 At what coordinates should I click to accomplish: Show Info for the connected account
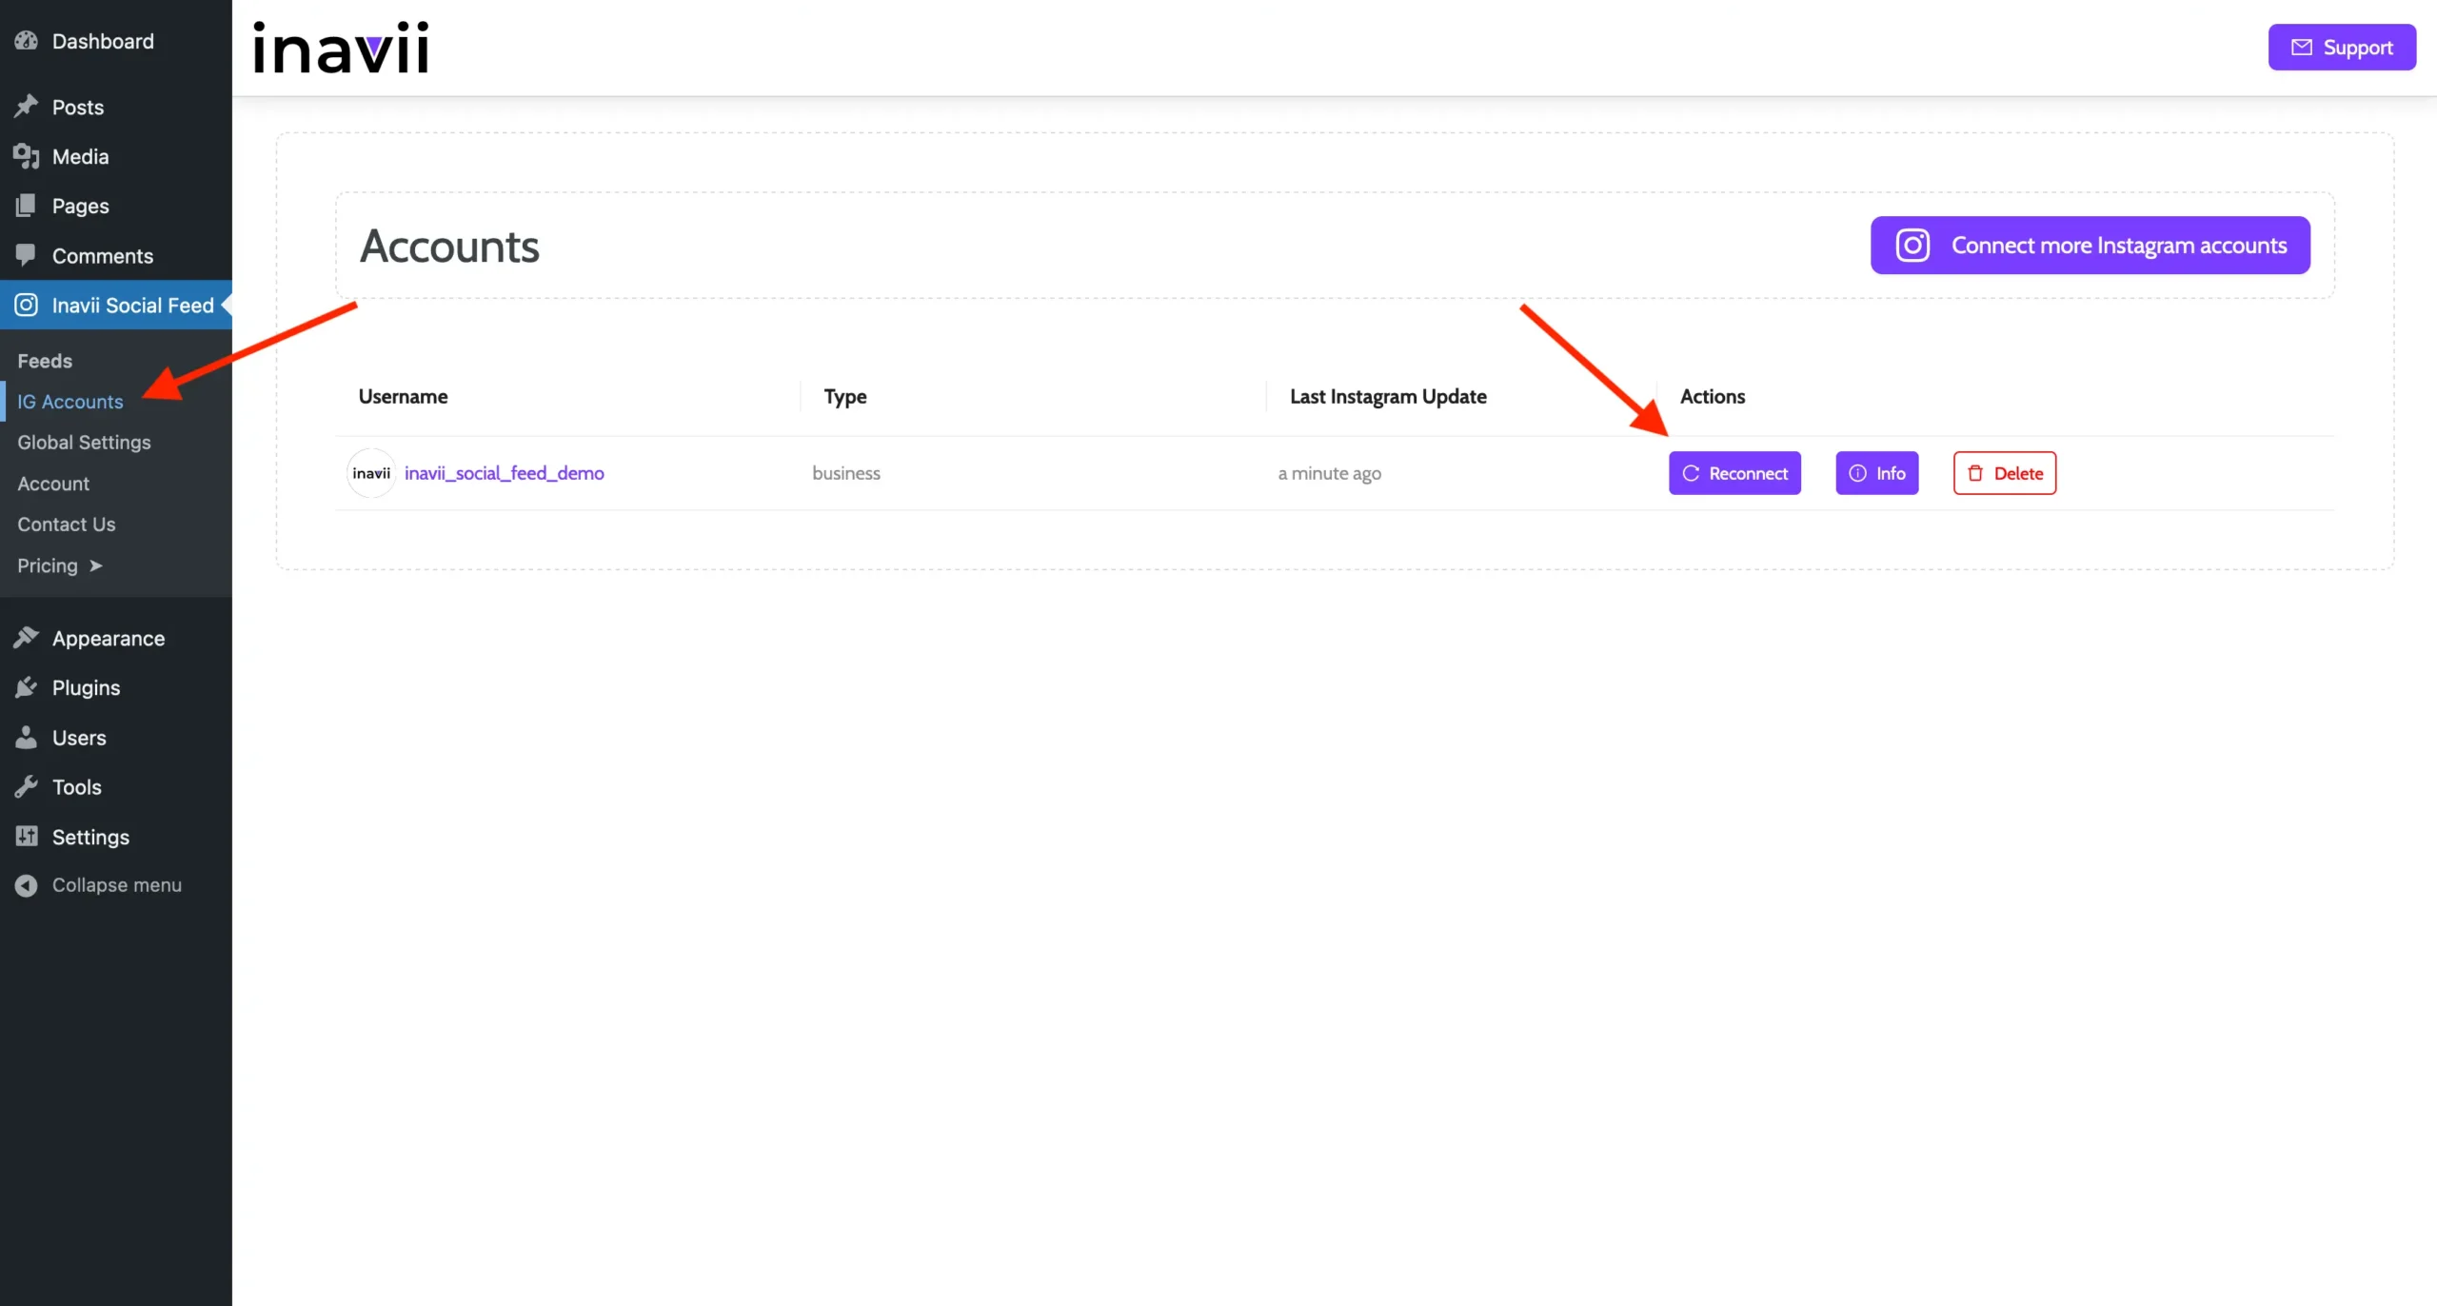coord(1876,473)
